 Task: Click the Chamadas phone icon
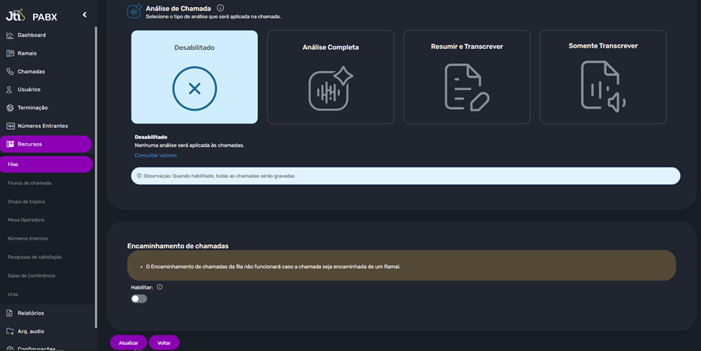coord(10,72)
